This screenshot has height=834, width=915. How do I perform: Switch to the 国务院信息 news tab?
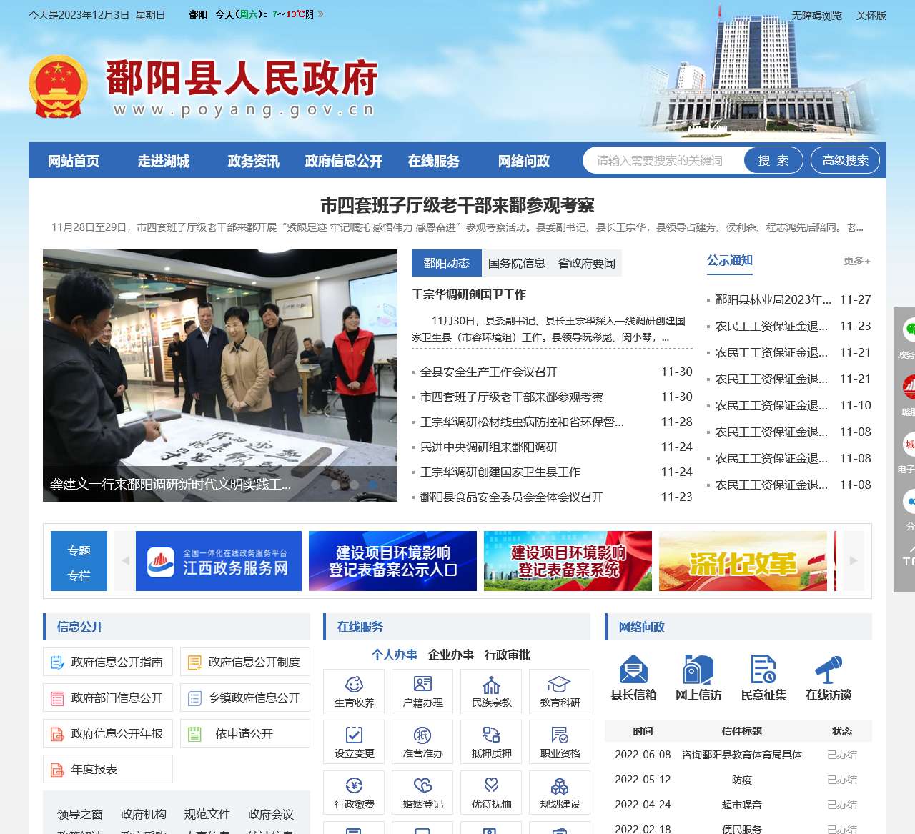pos(517,263)
